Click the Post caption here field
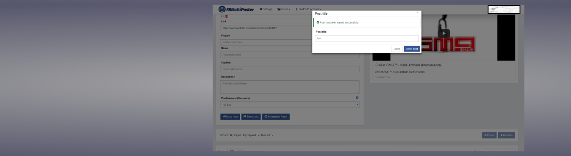This screenshot has width=571, height=156. pos(290,69)
